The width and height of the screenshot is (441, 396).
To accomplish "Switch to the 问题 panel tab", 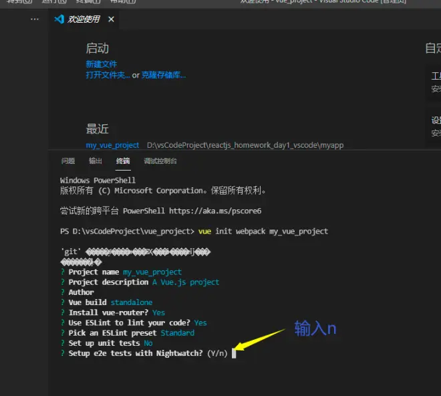I will 68,161.
